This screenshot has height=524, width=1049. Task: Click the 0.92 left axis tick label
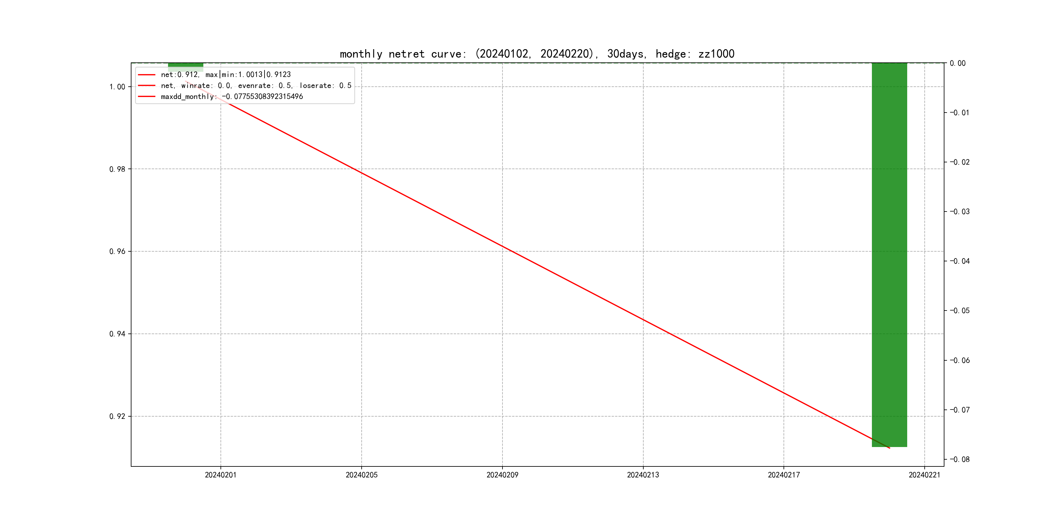(117, 416)
